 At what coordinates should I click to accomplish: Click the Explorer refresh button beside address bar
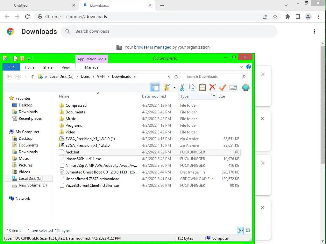[176, 77]
